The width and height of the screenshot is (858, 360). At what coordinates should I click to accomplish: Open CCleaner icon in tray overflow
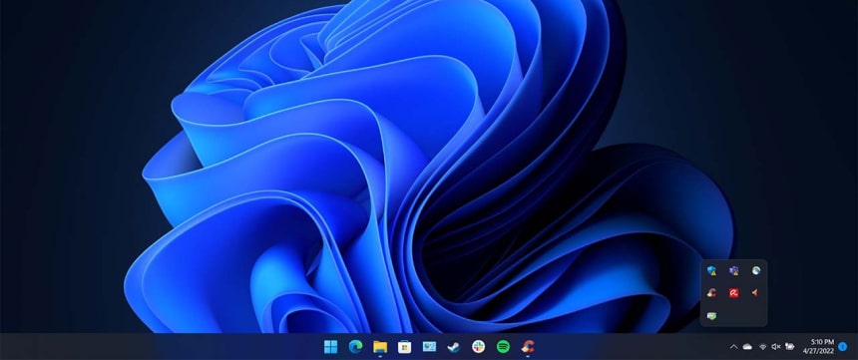711,293
